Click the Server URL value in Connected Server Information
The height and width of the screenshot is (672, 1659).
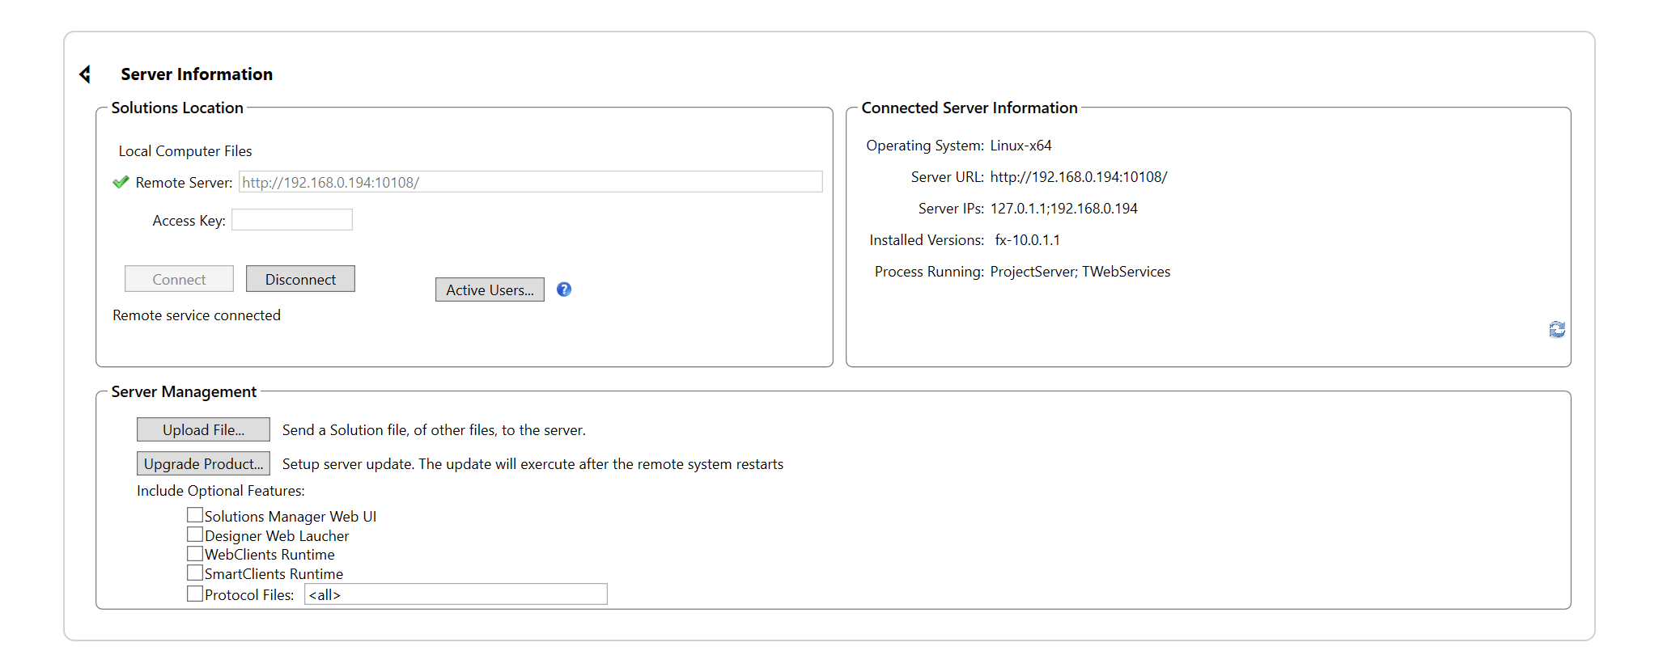1078,177
